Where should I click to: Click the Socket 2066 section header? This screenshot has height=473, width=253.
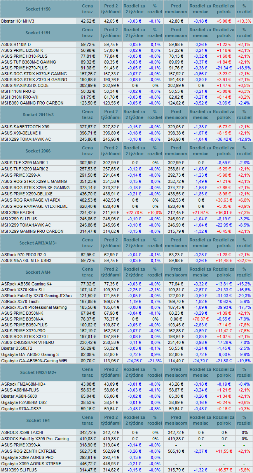[38, 151]
